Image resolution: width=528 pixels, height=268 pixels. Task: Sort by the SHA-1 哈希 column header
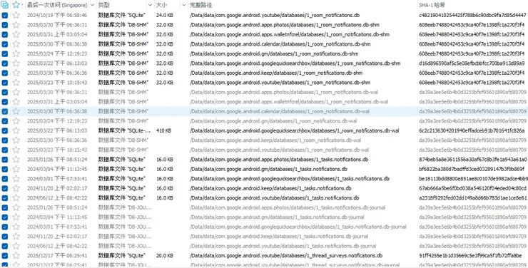tap(432, 5)
